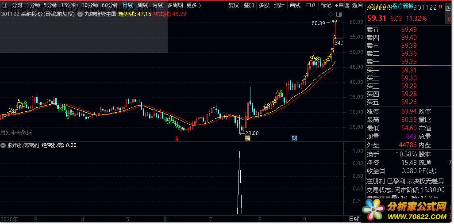Image resolution: width=454 pixels, height=224 pixels.
Task: Expand the 股市抄底密码 indicator dropdown
Action: pyautogui.click(x=4, y=145)
